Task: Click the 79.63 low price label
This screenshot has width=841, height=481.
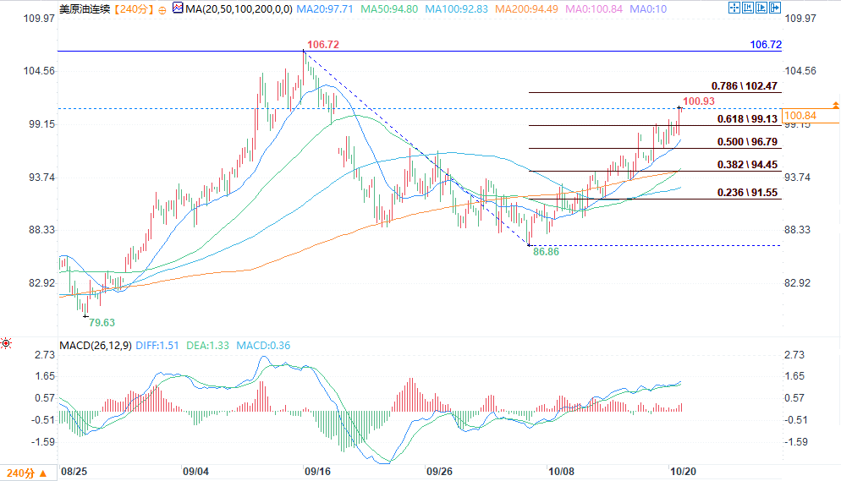Action: pos(102,322)
